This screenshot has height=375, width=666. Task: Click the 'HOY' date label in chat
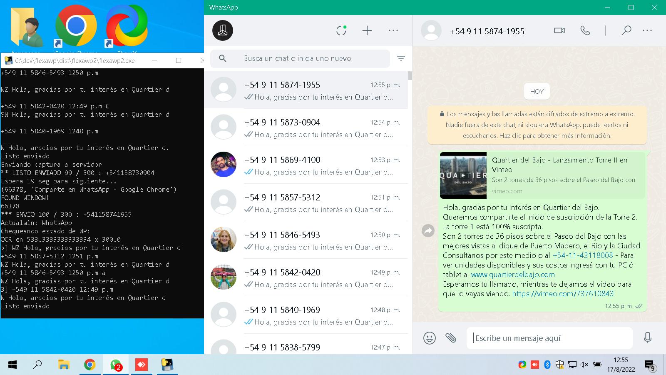coord(537,92)
